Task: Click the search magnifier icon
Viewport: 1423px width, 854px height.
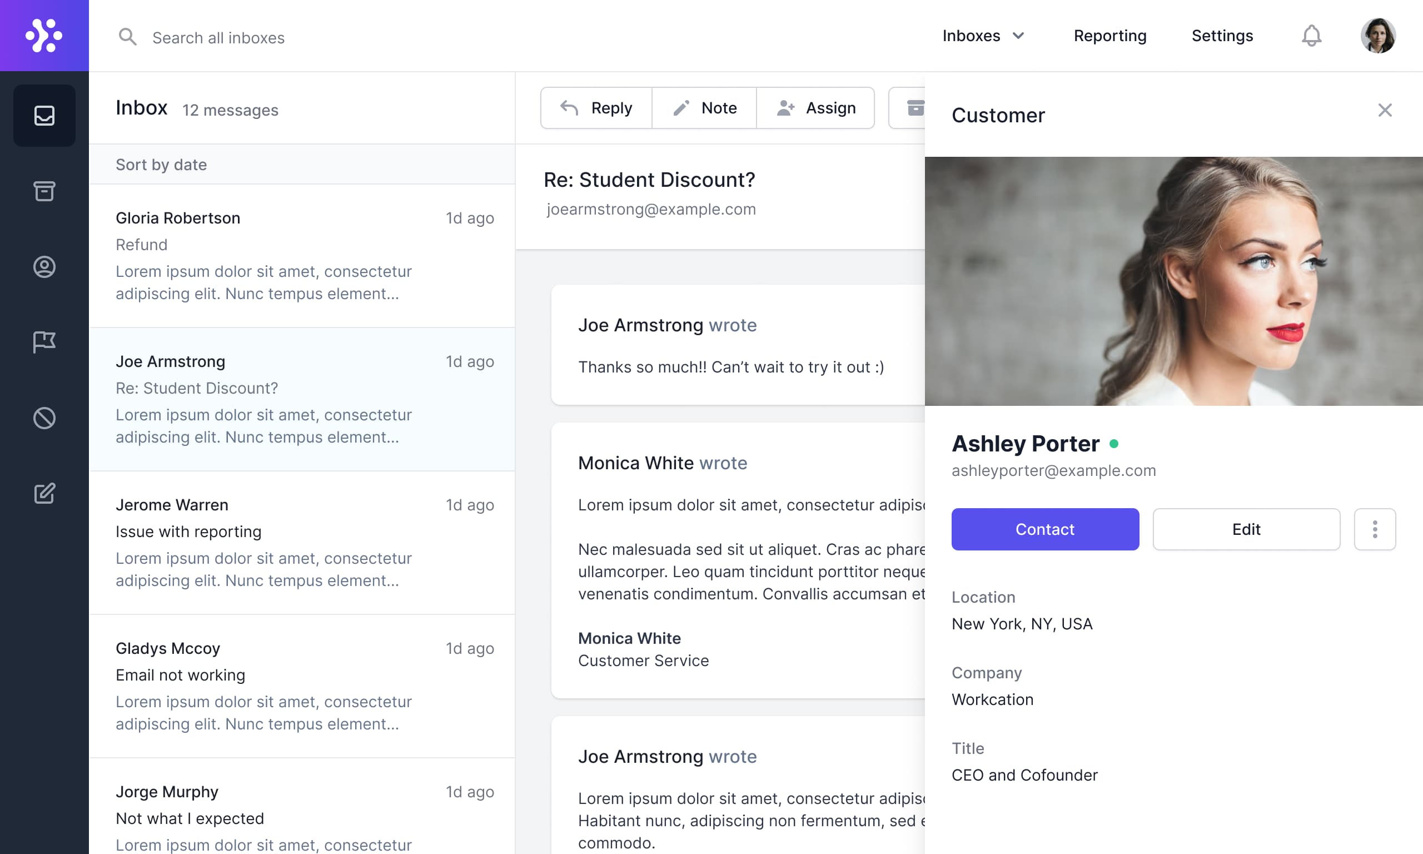Action: click(x=128, y=36)
